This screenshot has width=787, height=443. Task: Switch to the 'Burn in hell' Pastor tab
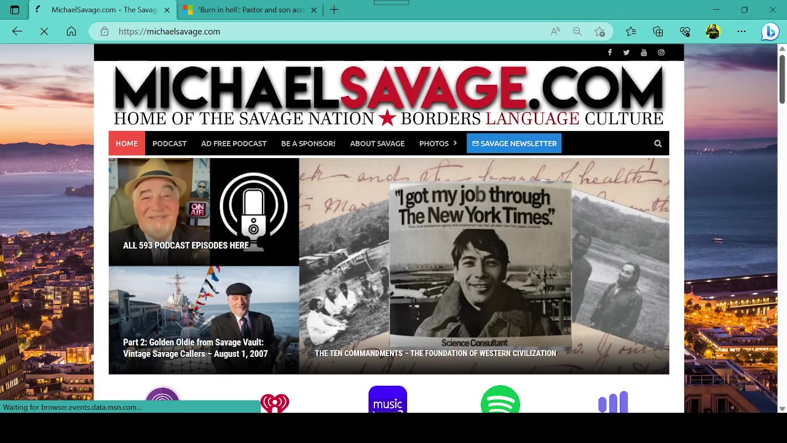click(250, 10)
